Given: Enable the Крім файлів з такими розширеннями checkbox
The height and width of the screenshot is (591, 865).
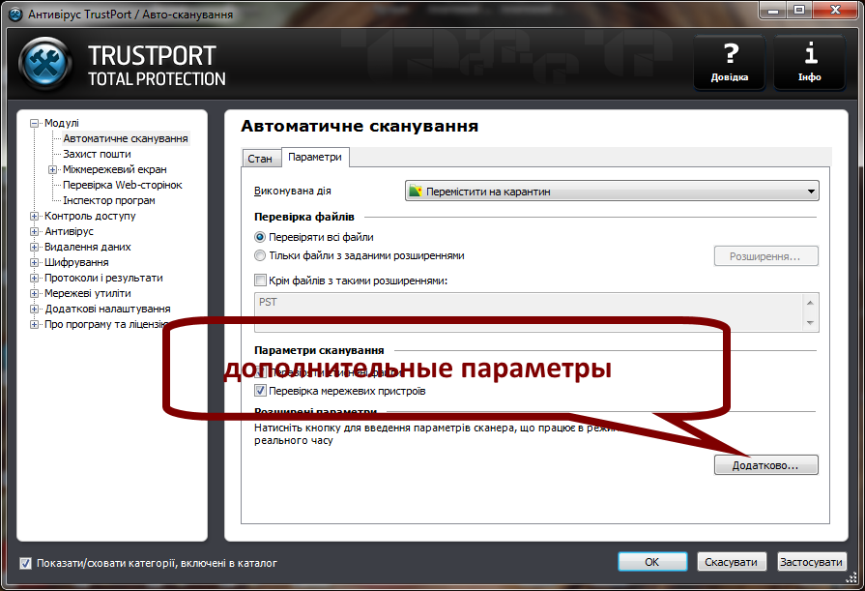Looking at the screenshot, I should pos(259,280).
